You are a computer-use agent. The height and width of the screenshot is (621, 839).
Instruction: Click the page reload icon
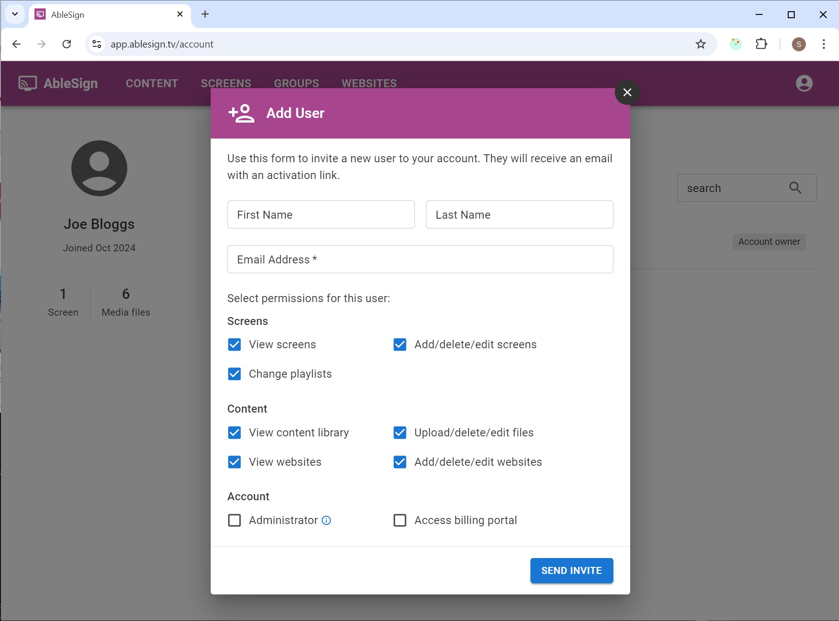click(67, 44)
